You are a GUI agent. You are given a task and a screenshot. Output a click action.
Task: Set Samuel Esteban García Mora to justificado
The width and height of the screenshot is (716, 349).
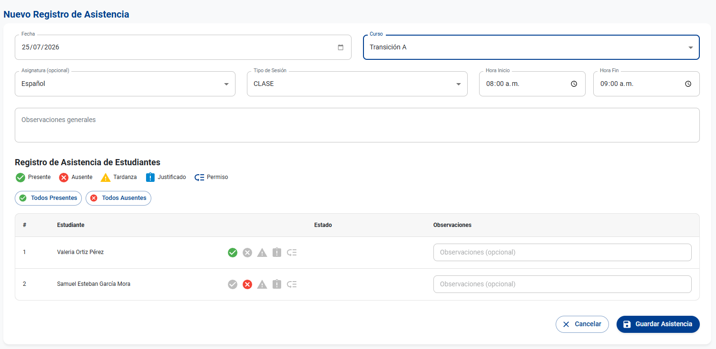pos(277,284)
